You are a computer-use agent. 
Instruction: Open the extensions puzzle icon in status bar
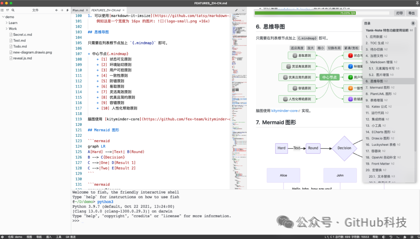point(405,237)
